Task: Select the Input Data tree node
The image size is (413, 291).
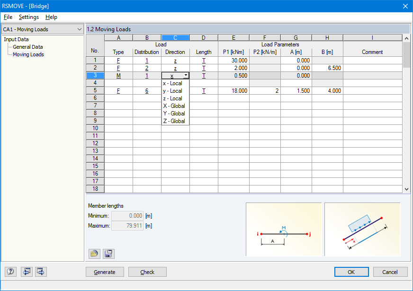Action: point(16,39)
